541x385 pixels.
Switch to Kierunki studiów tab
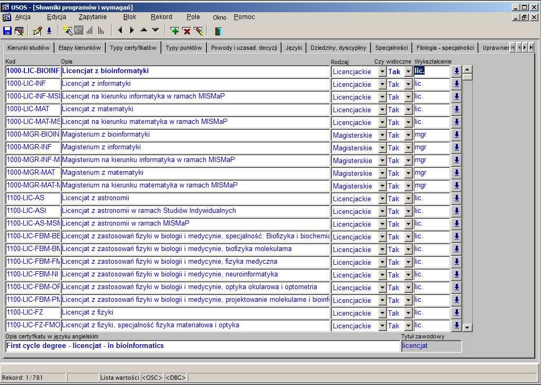pos(28,48)
